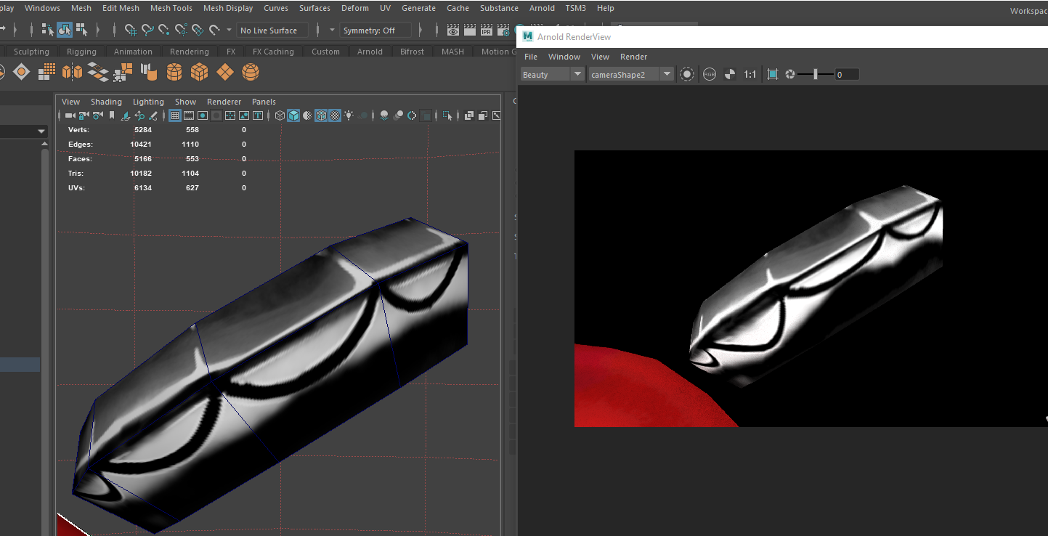Click the IPR render icon

click(x=487, y=31)
